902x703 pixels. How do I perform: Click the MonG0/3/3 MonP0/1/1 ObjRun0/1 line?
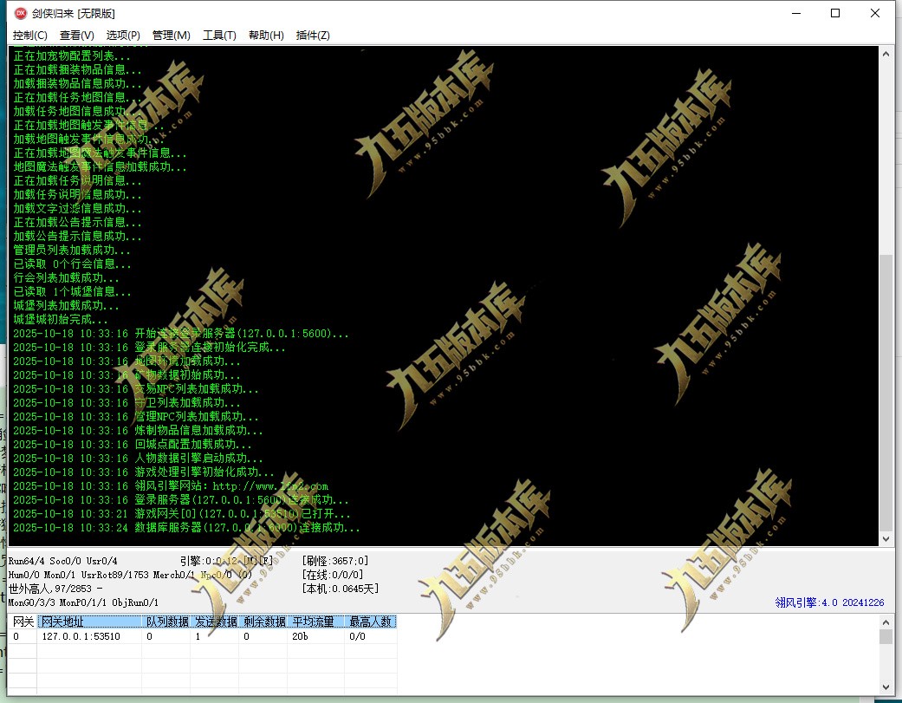83,602
